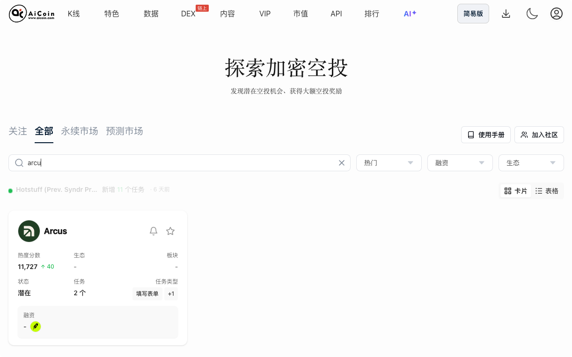Open the Hotstuff new tasks notice
Screen dimensions: 572x357
pos(89,190)
